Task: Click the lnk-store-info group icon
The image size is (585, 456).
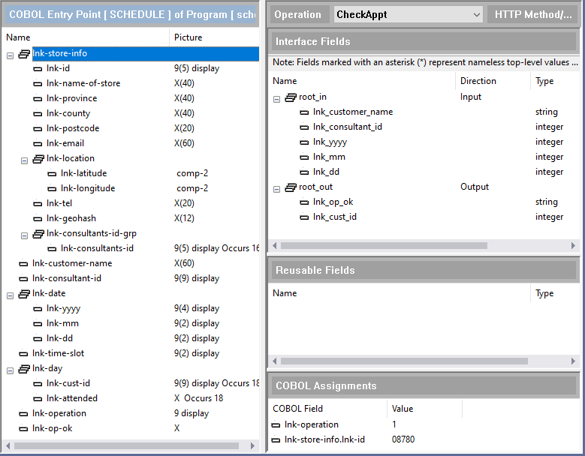Action: tap(24, 53)
